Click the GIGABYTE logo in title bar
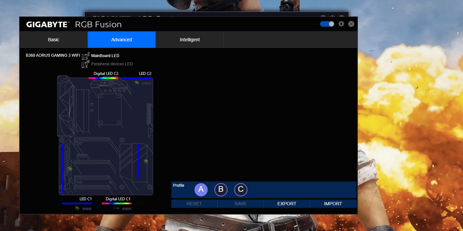Image resolution: width=463 pixels, height=231 pixels. (x=48, y=24)
